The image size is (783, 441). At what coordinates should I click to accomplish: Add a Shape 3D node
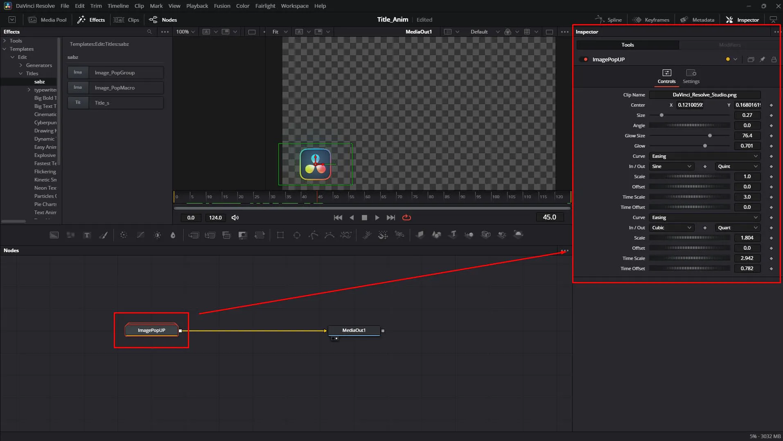click(436, 235)
